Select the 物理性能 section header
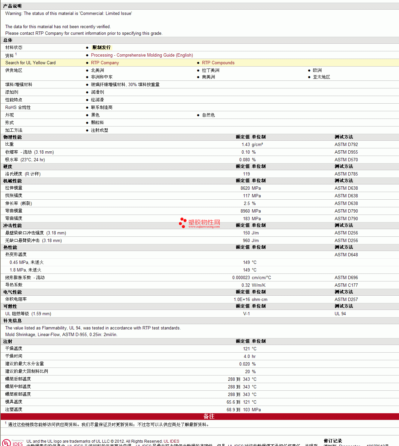 coord(12,137)
